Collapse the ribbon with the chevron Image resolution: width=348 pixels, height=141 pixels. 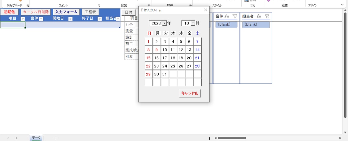pyautogui.click(x=342, y=5)
